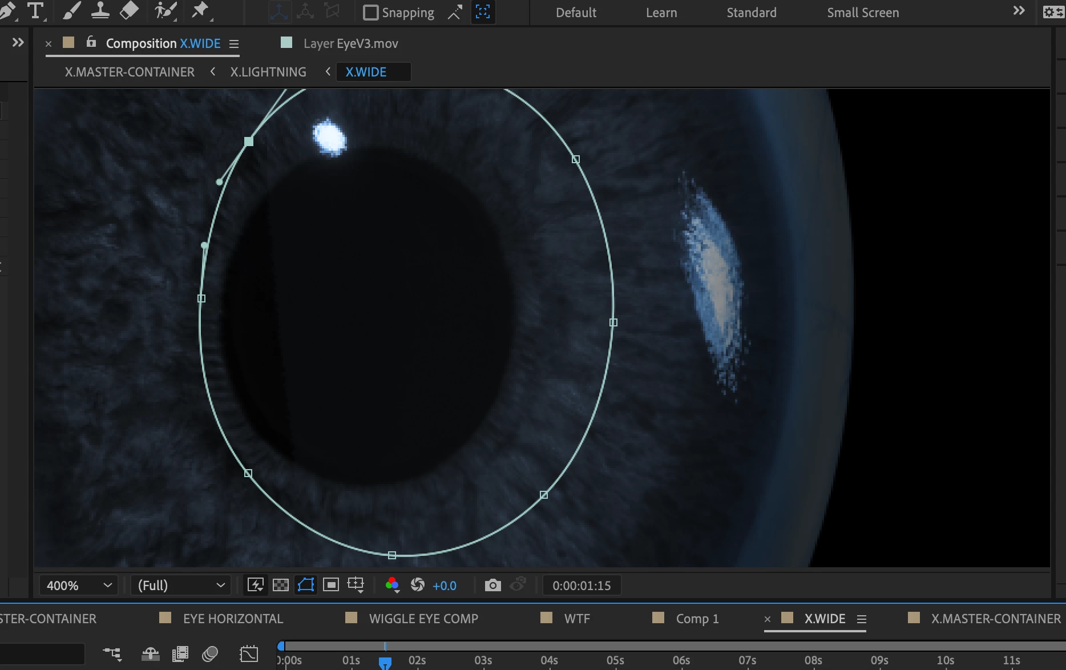Select the WTF timeline tab

tap(577, 619)
